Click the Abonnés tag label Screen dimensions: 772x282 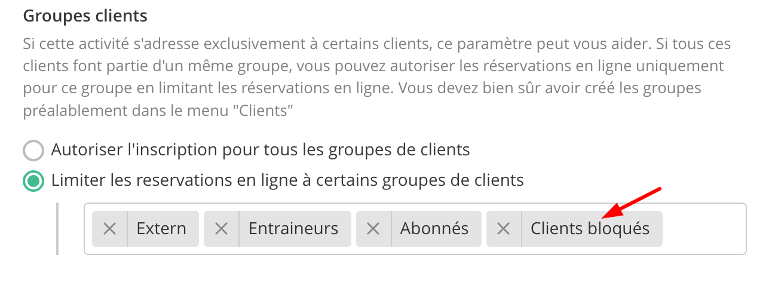[434, 229]
